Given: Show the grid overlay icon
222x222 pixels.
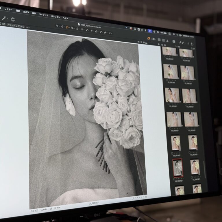Looking at the screenshot, I should pyautogui.click(x=159, y=39).
